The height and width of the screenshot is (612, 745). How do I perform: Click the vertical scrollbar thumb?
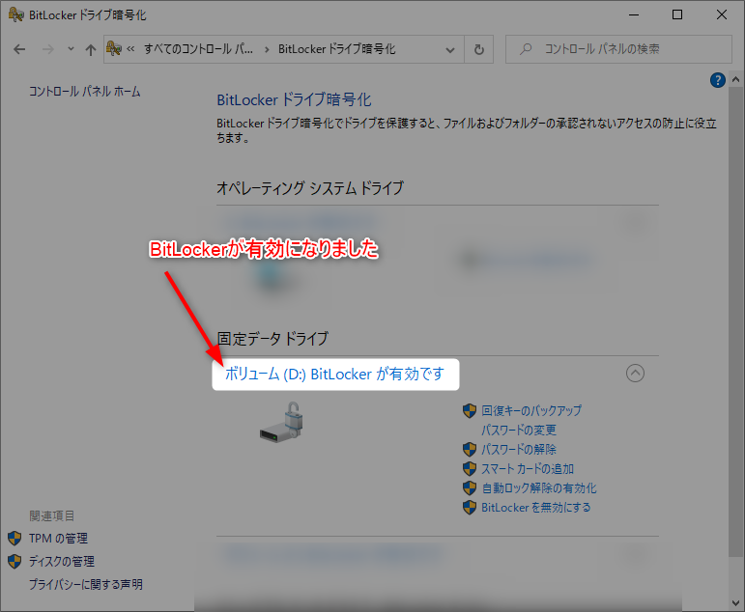click(736, 320)
